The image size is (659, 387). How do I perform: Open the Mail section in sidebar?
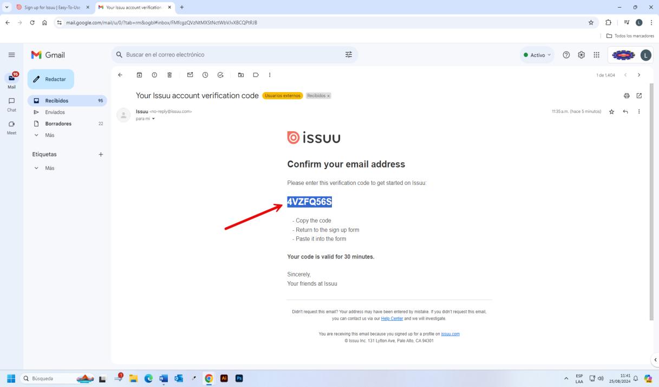coord(11,80)
